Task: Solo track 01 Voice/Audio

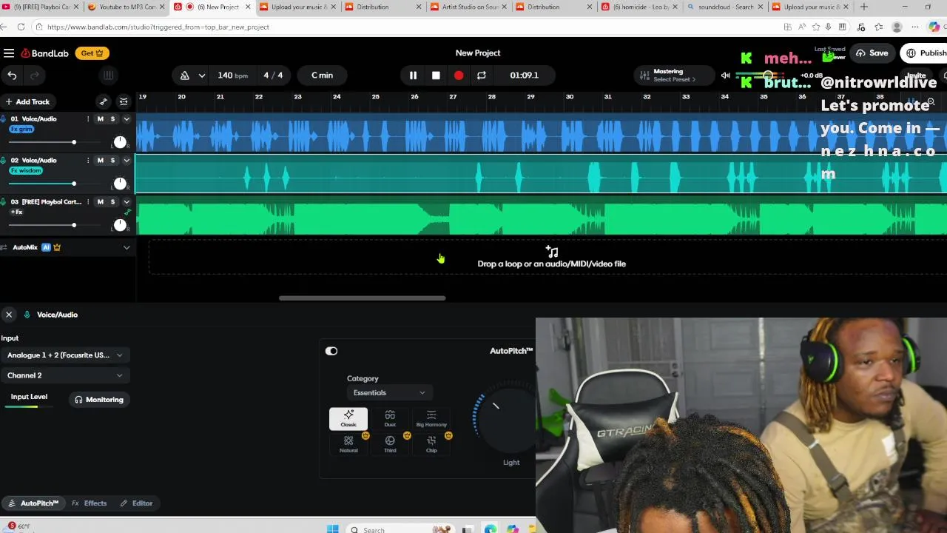Action: 113,119
